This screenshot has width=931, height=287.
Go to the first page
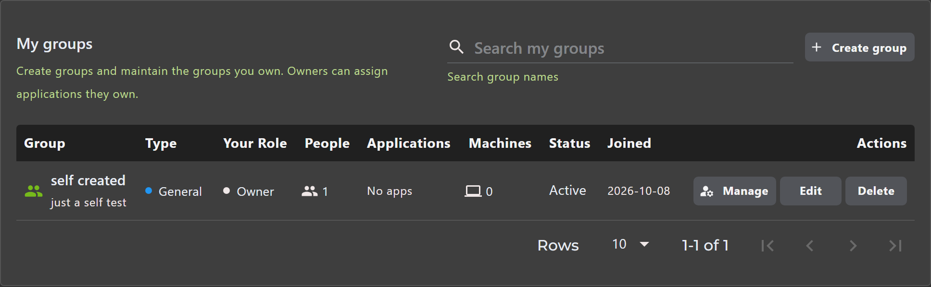pyautogui.click(x=767, y=246)
